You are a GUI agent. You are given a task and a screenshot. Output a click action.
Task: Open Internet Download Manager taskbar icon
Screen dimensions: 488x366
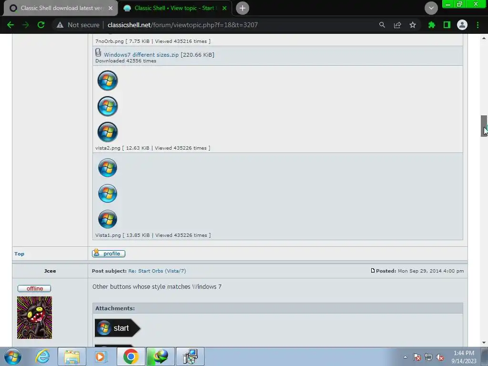click(160, 356)
